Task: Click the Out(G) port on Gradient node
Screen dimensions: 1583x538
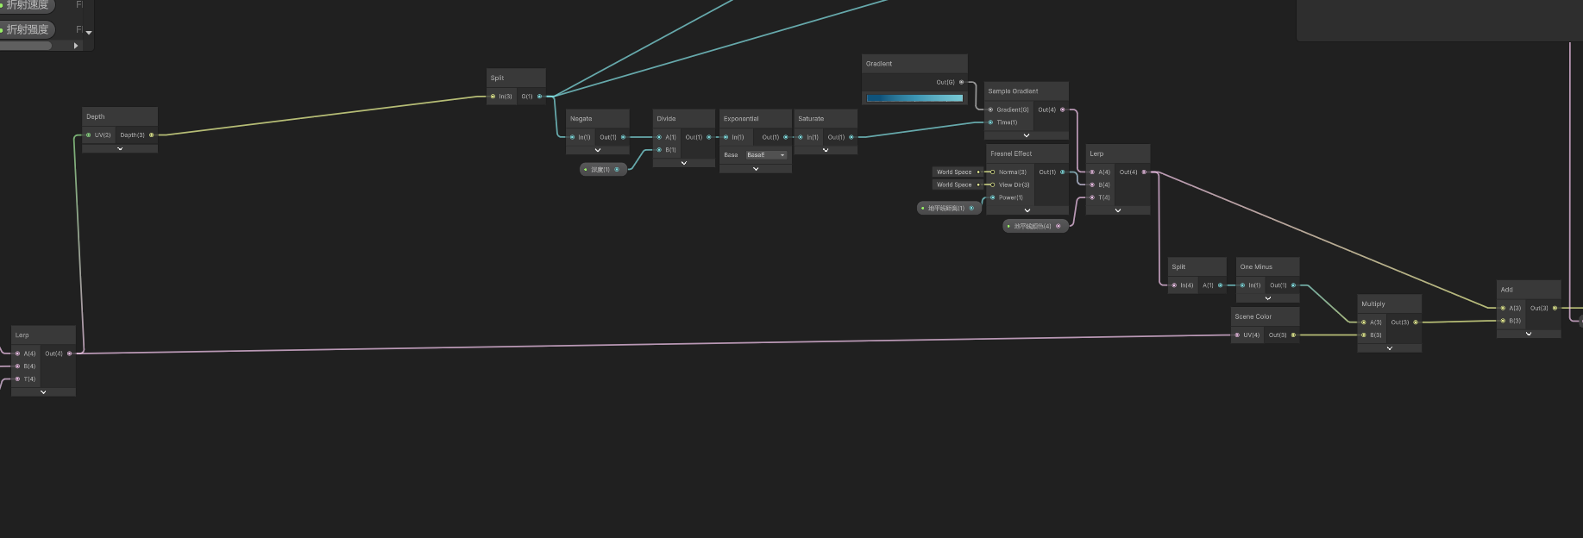Action: coord(961,82)
